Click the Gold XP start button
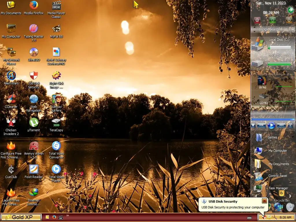296x222 pixels. click(21, 217)
